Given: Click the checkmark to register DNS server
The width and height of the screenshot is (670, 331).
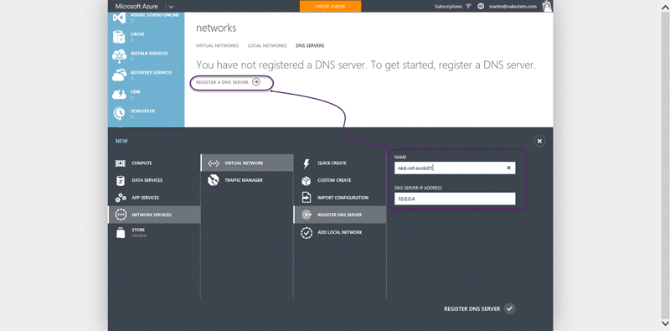Looking at the screenshot, I should [509, 308].
